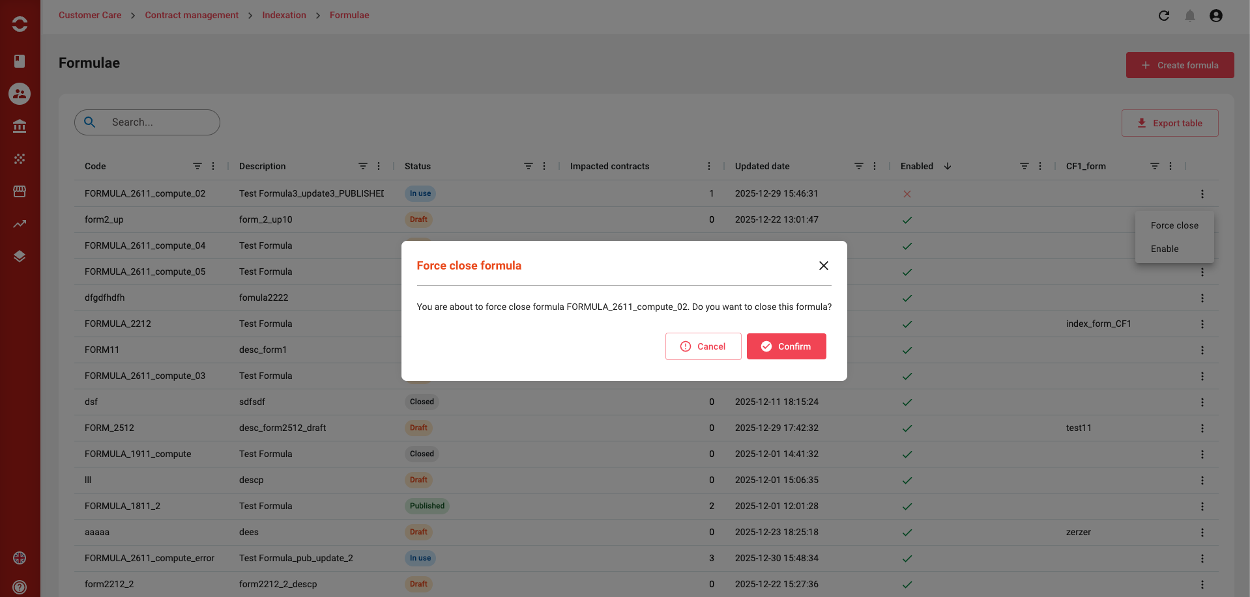The height and width of the screenshot is (597, 1250).
Task: Cancel the force close dialog
Action: [703, 346]
